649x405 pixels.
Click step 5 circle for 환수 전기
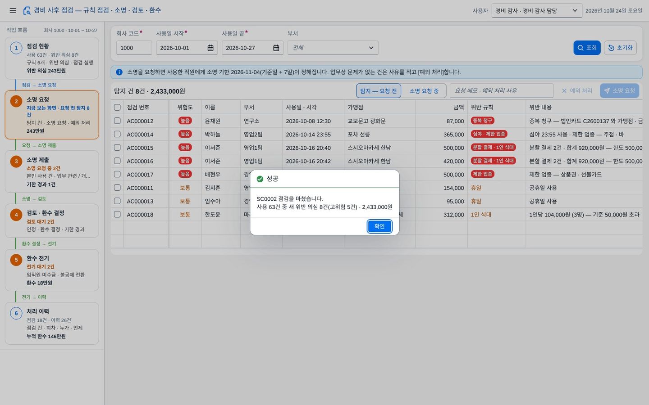pyautogui.click(x=16, y=260)
